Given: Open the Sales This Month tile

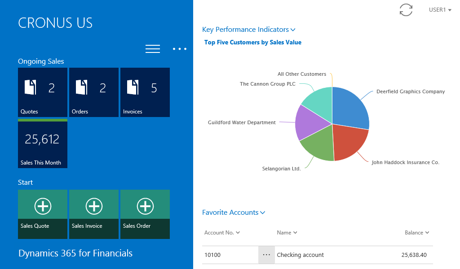Looking at the screenshot, I should pos(43,143).
